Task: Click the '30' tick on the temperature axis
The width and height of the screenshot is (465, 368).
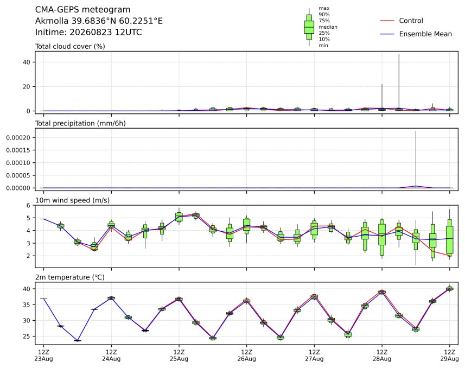Action: click(27, 321)
